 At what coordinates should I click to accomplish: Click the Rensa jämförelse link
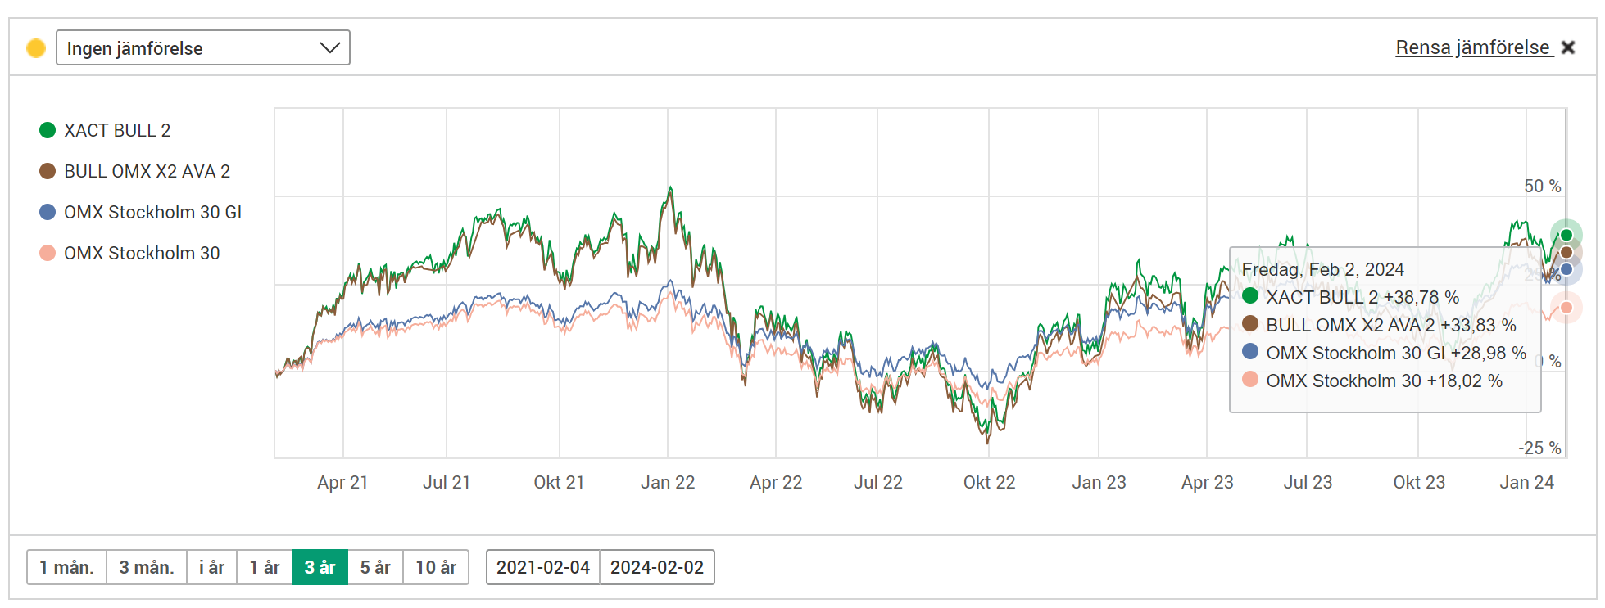tap(1472, 47)
